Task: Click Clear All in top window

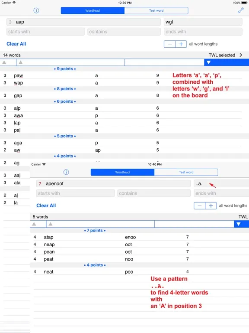Action: 16,44
